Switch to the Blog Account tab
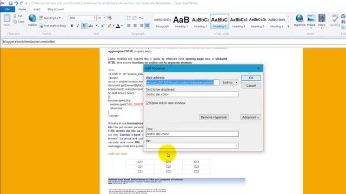Screen dimensions: 346x194 56,9
